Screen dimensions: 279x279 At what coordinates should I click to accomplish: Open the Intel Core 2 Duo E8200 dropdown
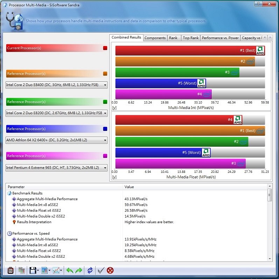pos(56,113)
